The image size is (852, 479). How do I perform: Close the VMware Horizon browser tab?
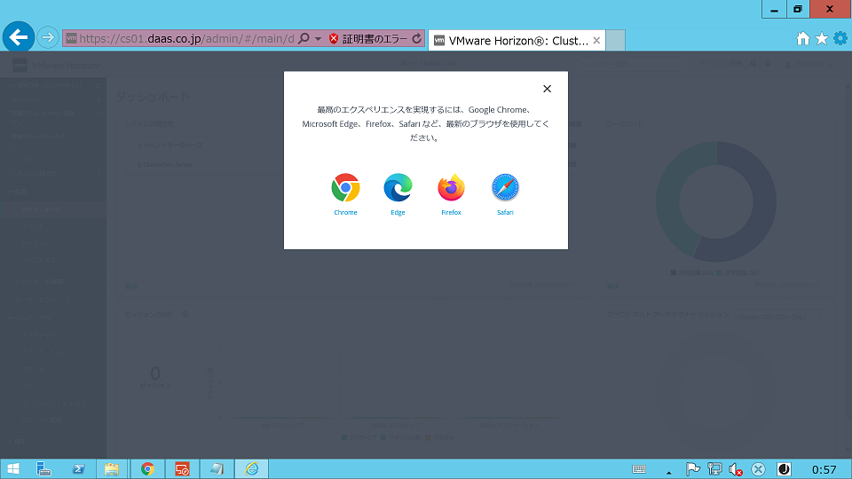[596, 40]
